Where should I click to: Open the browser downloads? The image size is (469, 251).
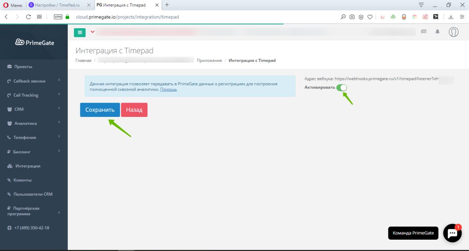coord(451,17)
